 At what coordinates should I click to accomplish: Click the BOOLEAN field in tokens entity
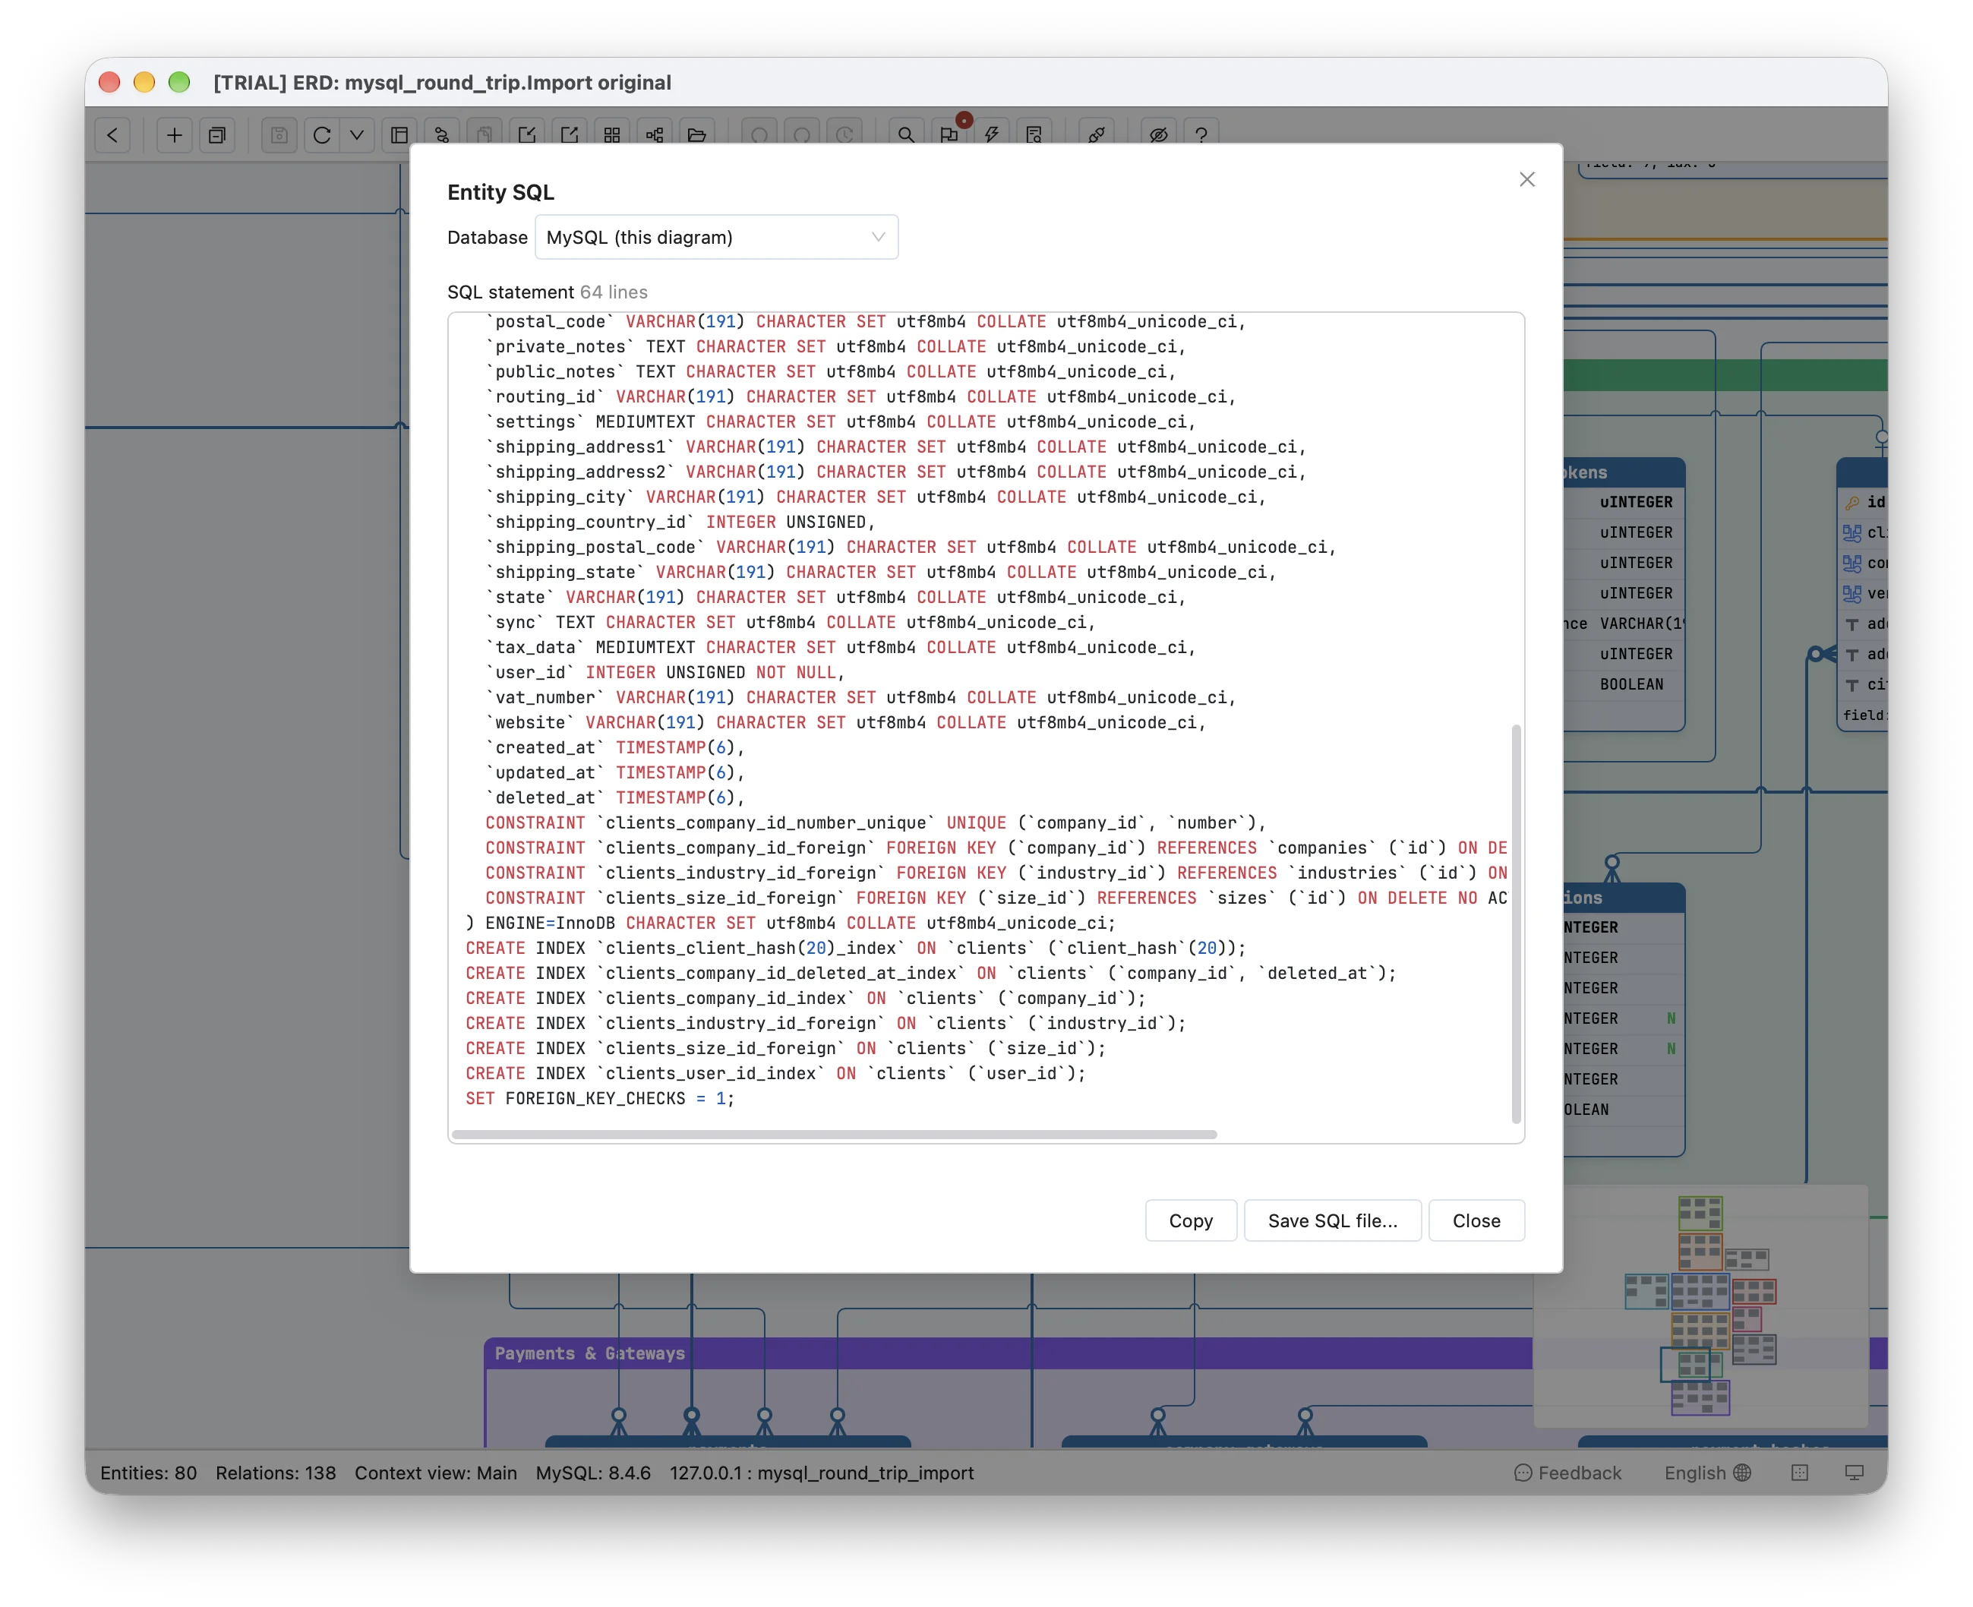pyautogui.click(x=1631, y=684)
